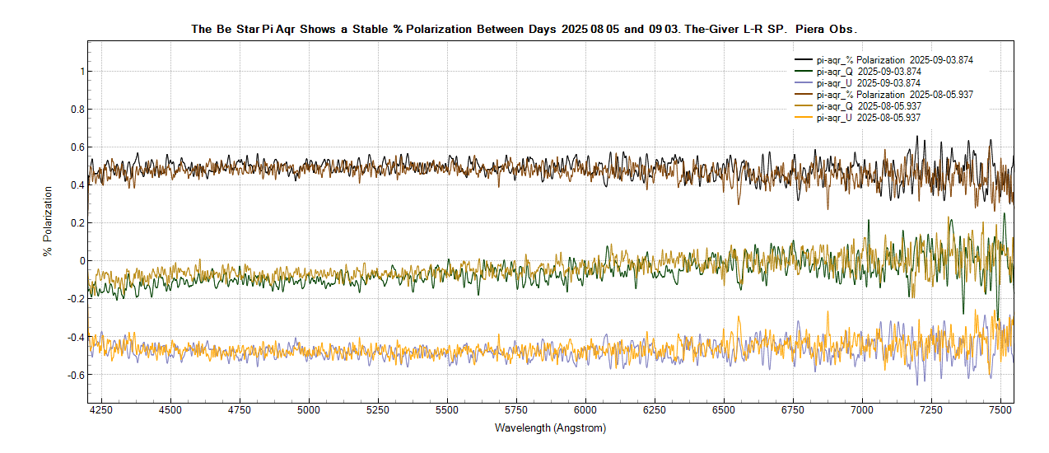This screenshot has width=1049, height=453.
Task: Click the dark green pi-aqr_Q legend swatch
Action: click(804, 72)
